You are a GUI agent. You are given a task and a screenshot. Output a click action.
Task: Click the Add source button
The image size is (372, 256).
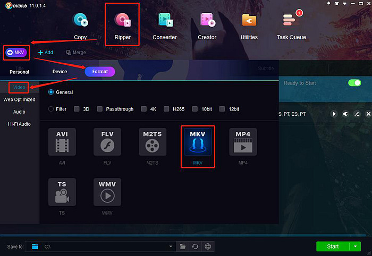tap(46, 53)
